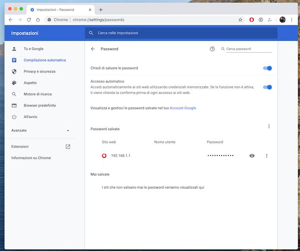Click the info circle extension icon

261,20
